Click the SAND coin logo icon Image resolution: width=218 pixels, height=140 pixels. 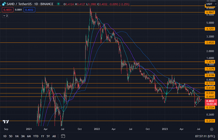[4, 4]
